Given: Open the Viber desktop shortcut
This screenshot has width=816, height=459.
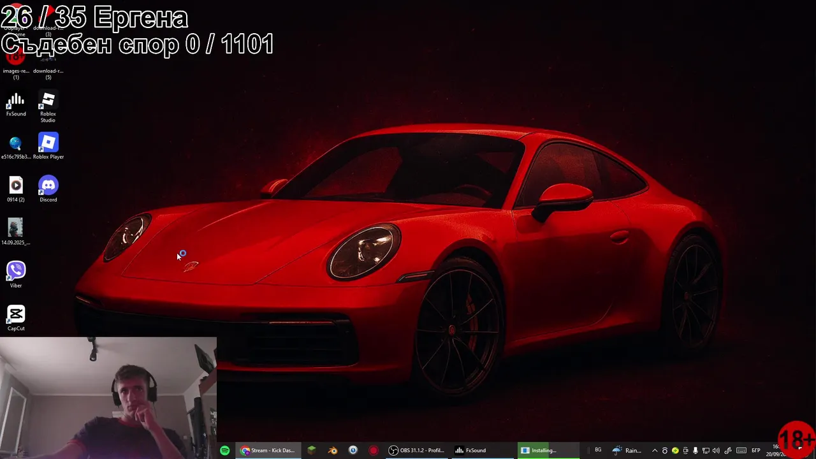Looking at the screenshot, I should [16, 275].
